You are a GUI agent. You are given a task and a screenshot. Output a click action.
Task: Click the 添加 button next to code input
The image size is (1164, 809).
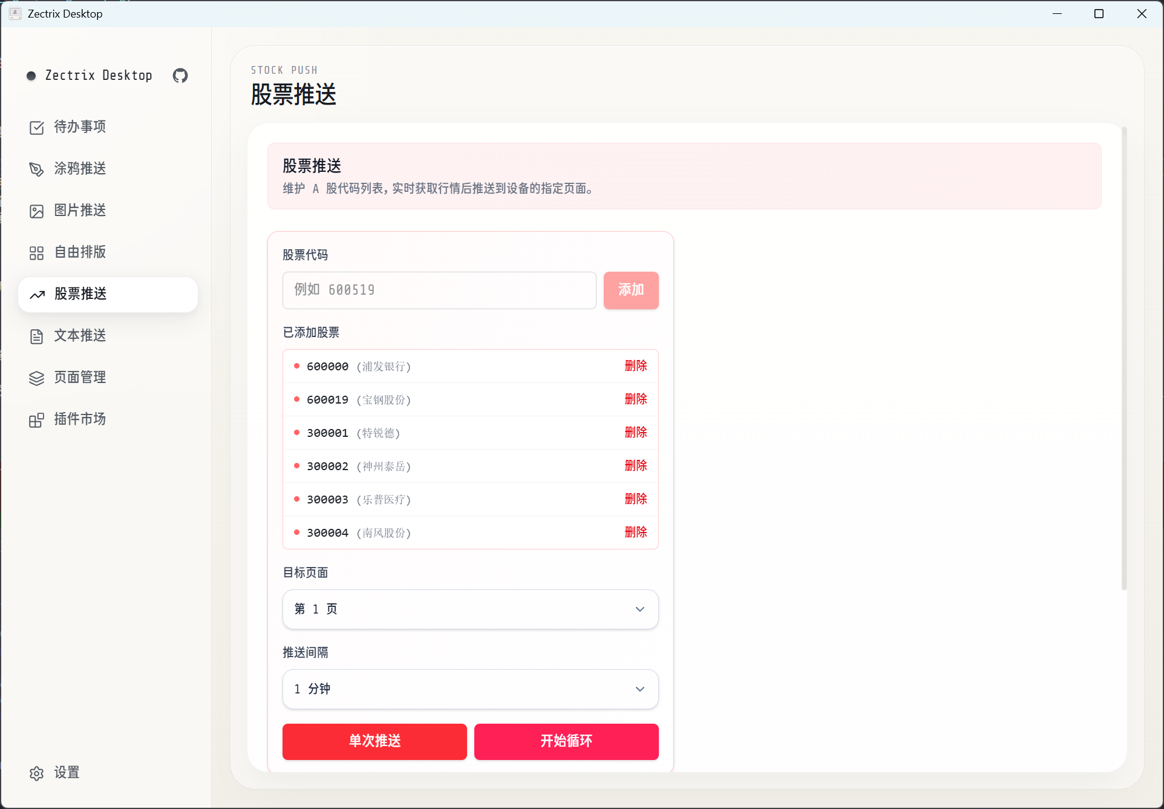click(630, 290)
